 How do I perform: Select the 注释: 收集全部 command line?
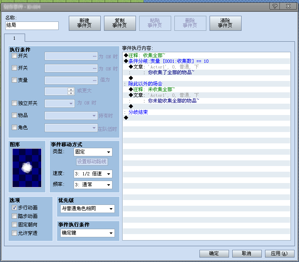206,55
